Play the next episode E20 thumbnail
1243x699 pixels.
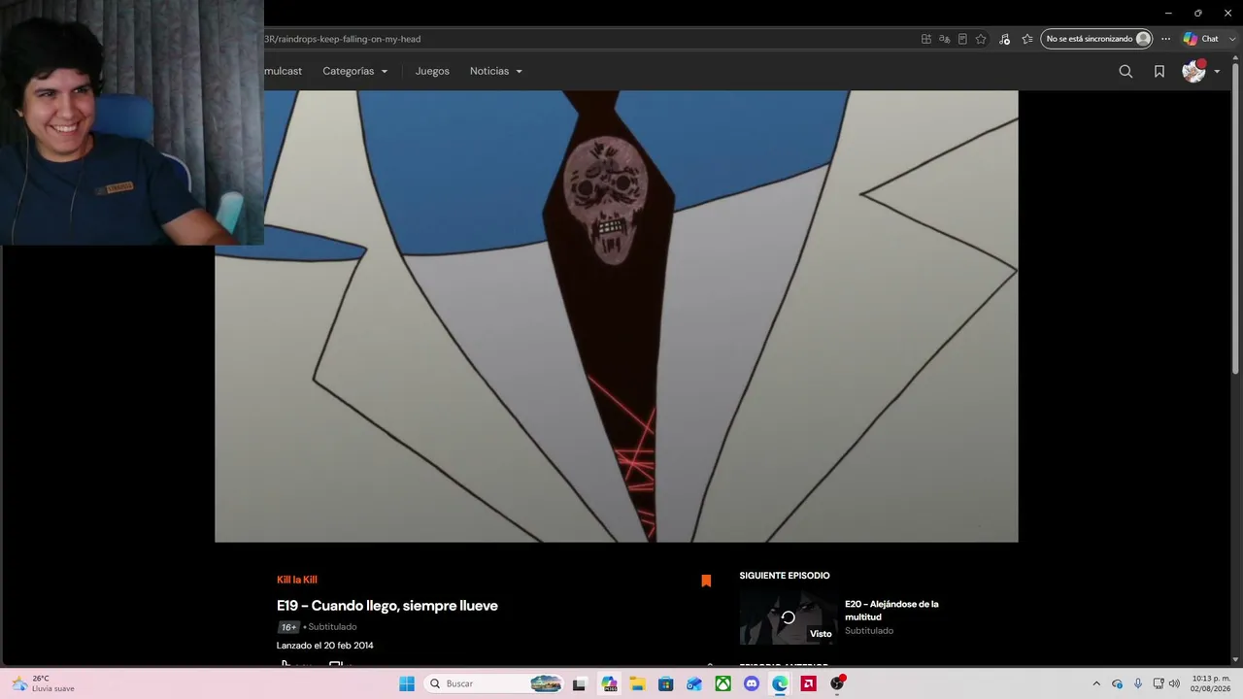coord(788,617)
